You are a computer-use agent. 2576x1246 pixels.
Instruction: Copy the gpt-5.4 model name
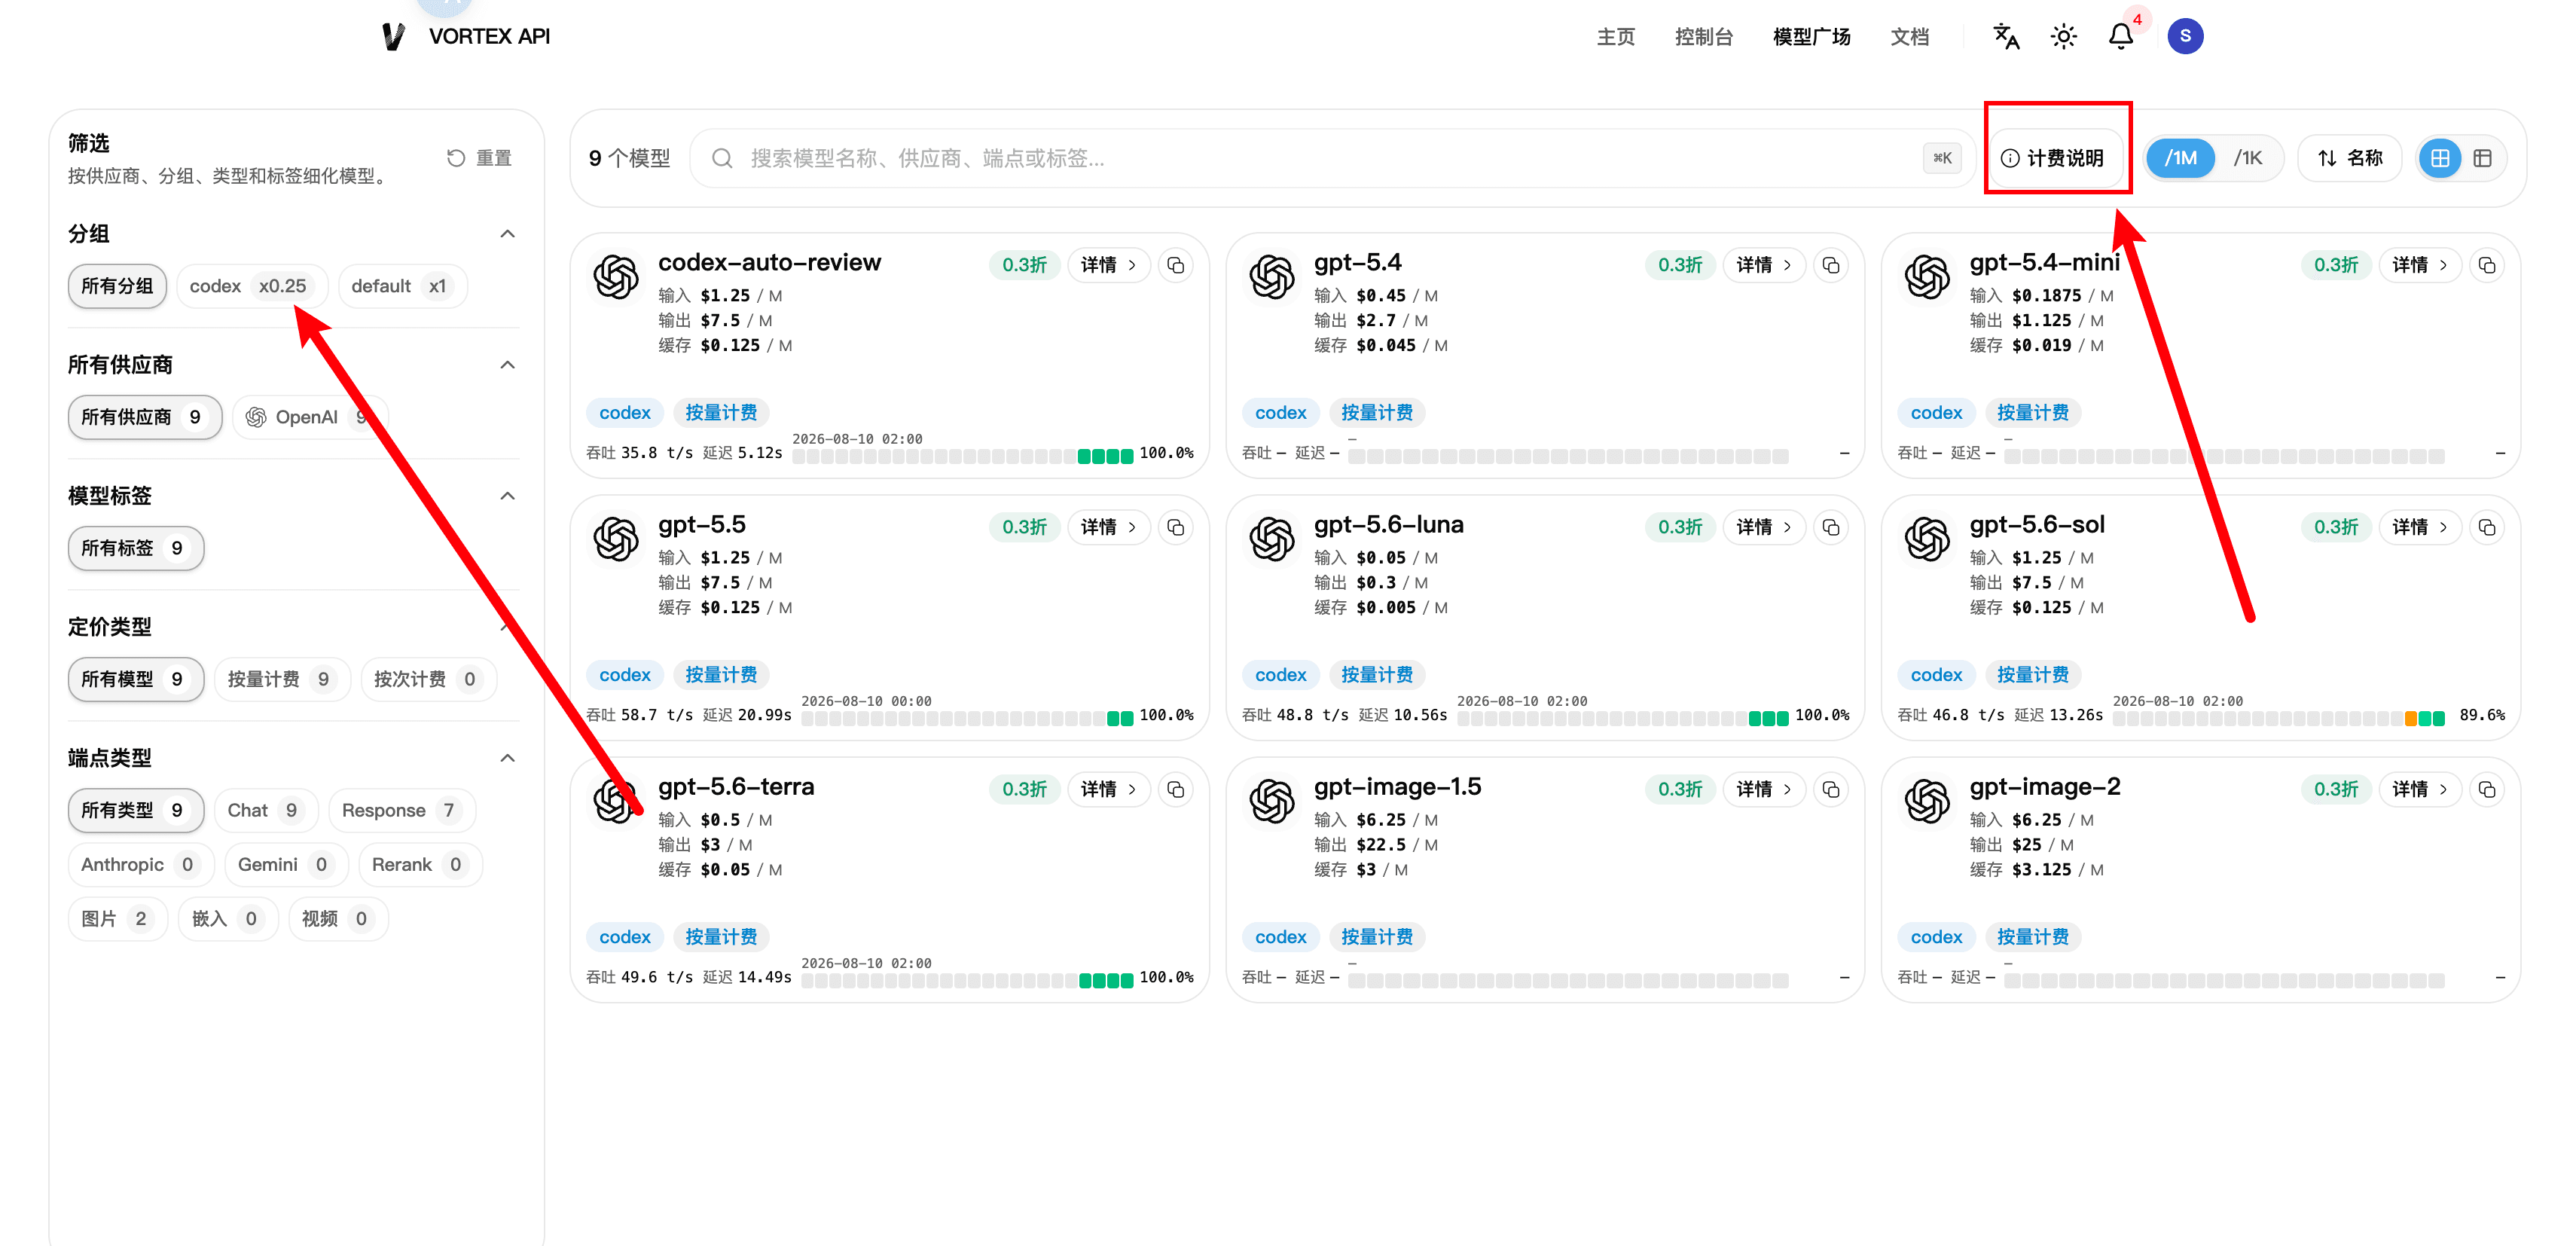coord(1831,265)
